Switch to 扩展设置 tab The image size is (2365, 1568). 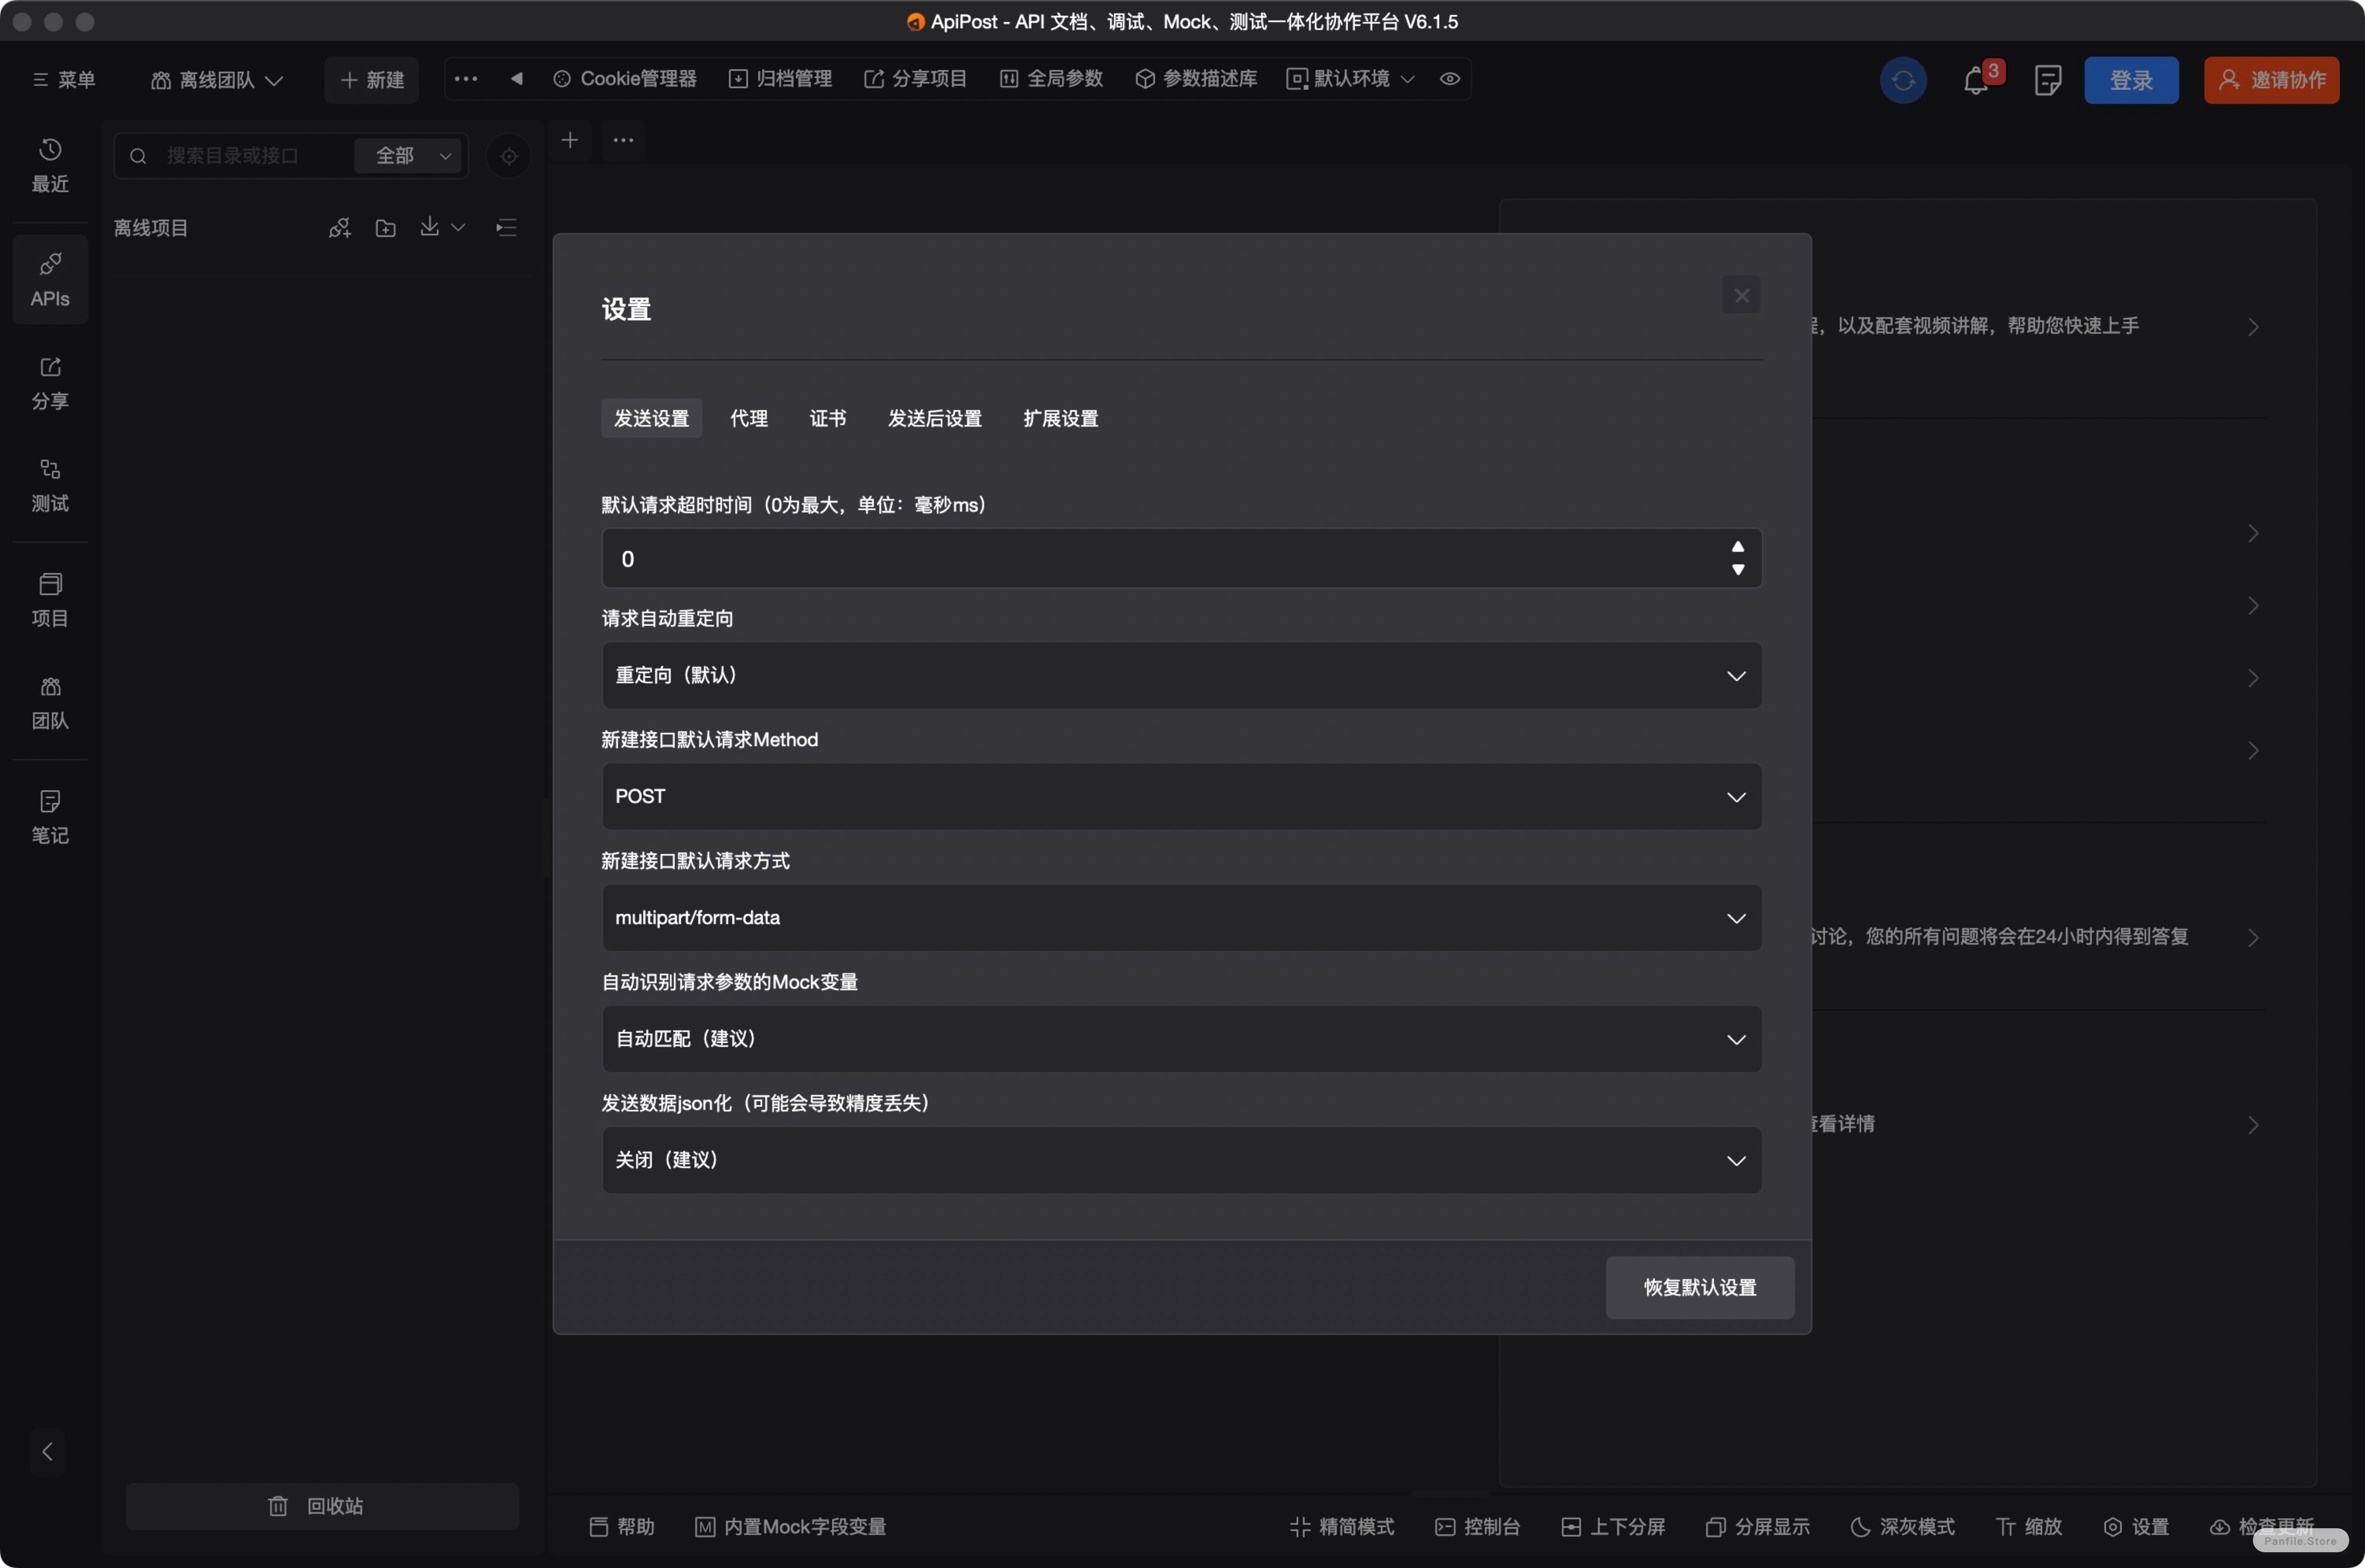click(x=1061, y=418)
